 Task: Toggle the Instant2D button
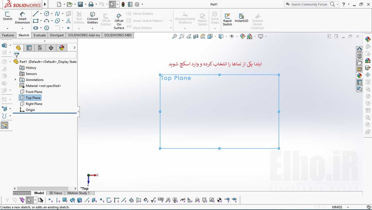point(241,18)
